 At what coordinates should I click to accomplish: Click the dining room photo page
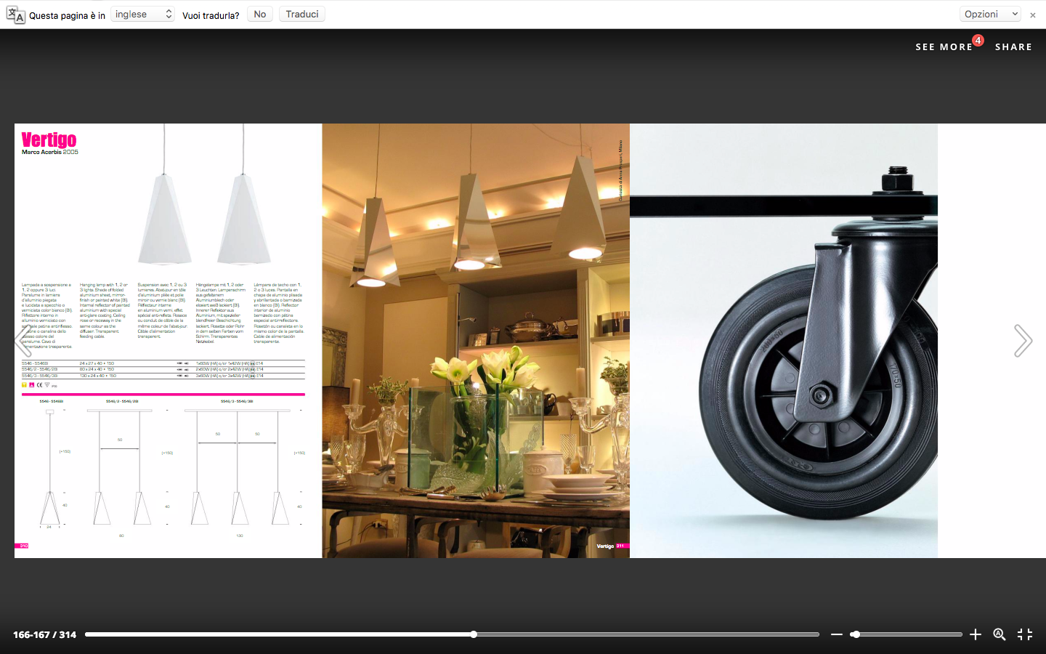476,341
